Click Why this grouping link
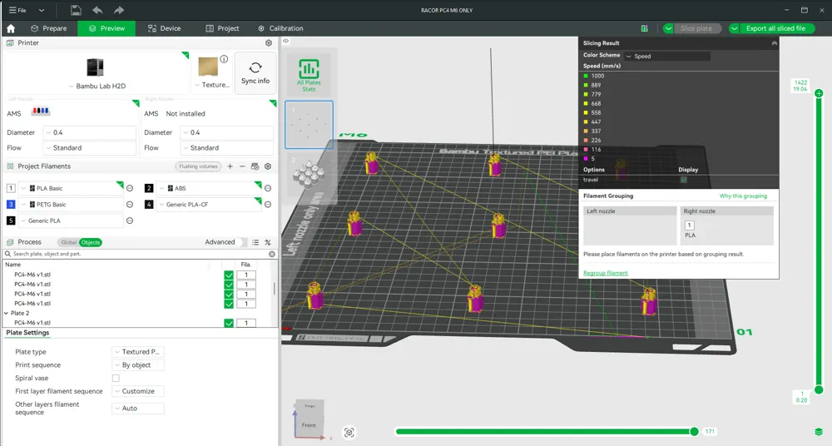 [x=743, y=196]
